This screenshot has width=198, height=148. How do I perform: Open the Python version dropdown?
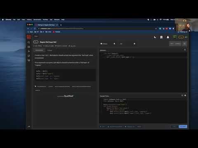[127, 44]
